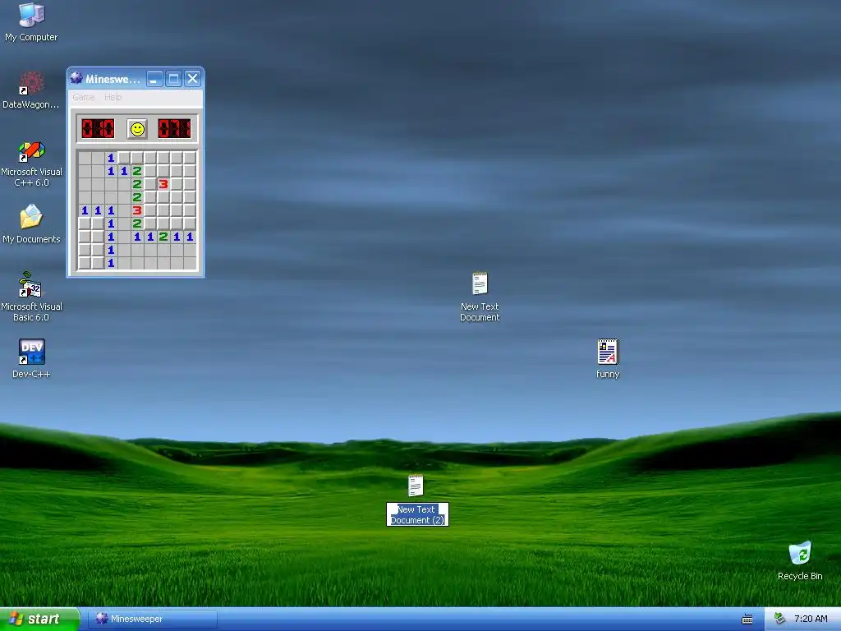Minimize the Minesweeper window
This screenshot has height=631, width=841.
pyautogui.click(x=154, y=79)
